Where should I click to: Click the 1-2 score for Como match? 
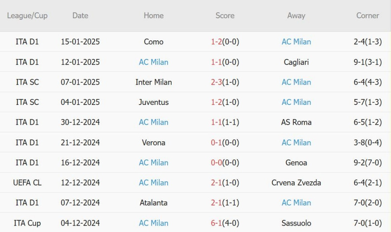tap(217, 41)
